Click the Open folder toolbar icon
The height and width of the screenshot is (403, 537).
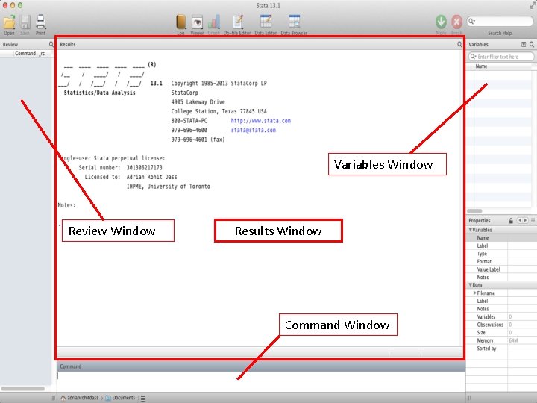[x=9, y=22]
